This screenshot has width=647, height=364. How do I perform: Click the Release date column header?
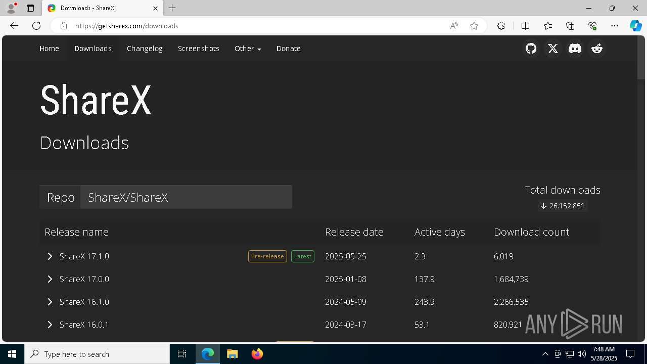(x=354, y=232)
